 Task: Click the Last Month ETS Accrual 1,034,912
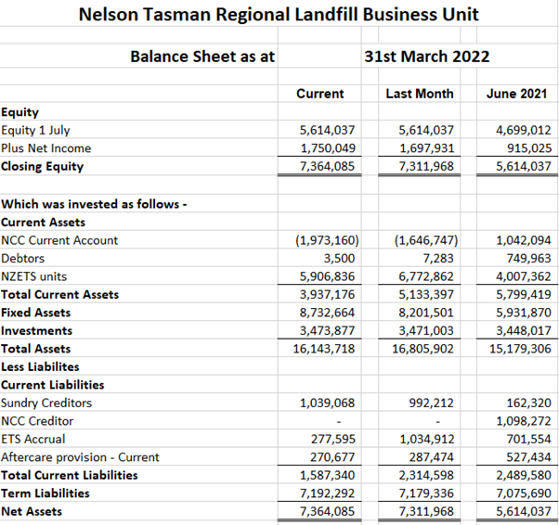pyautogui.click(x=427, y=440)
